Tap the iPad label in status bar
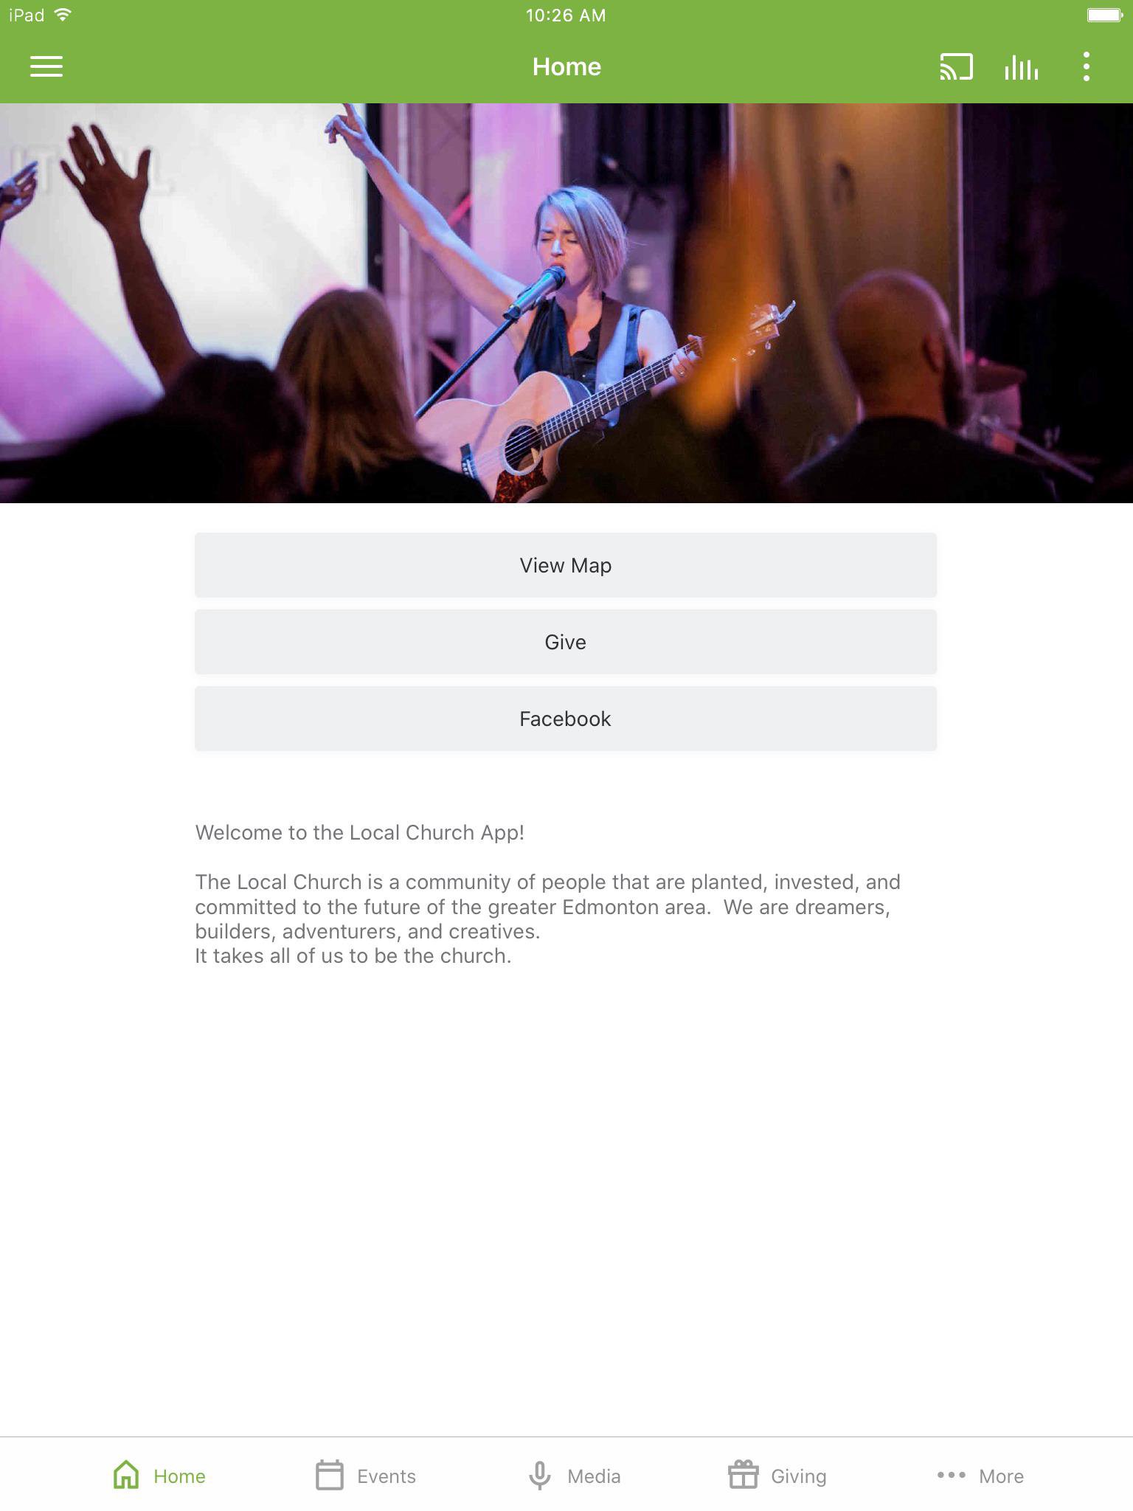Viewport: 1133px width, 1511px height. coord(27,15)
